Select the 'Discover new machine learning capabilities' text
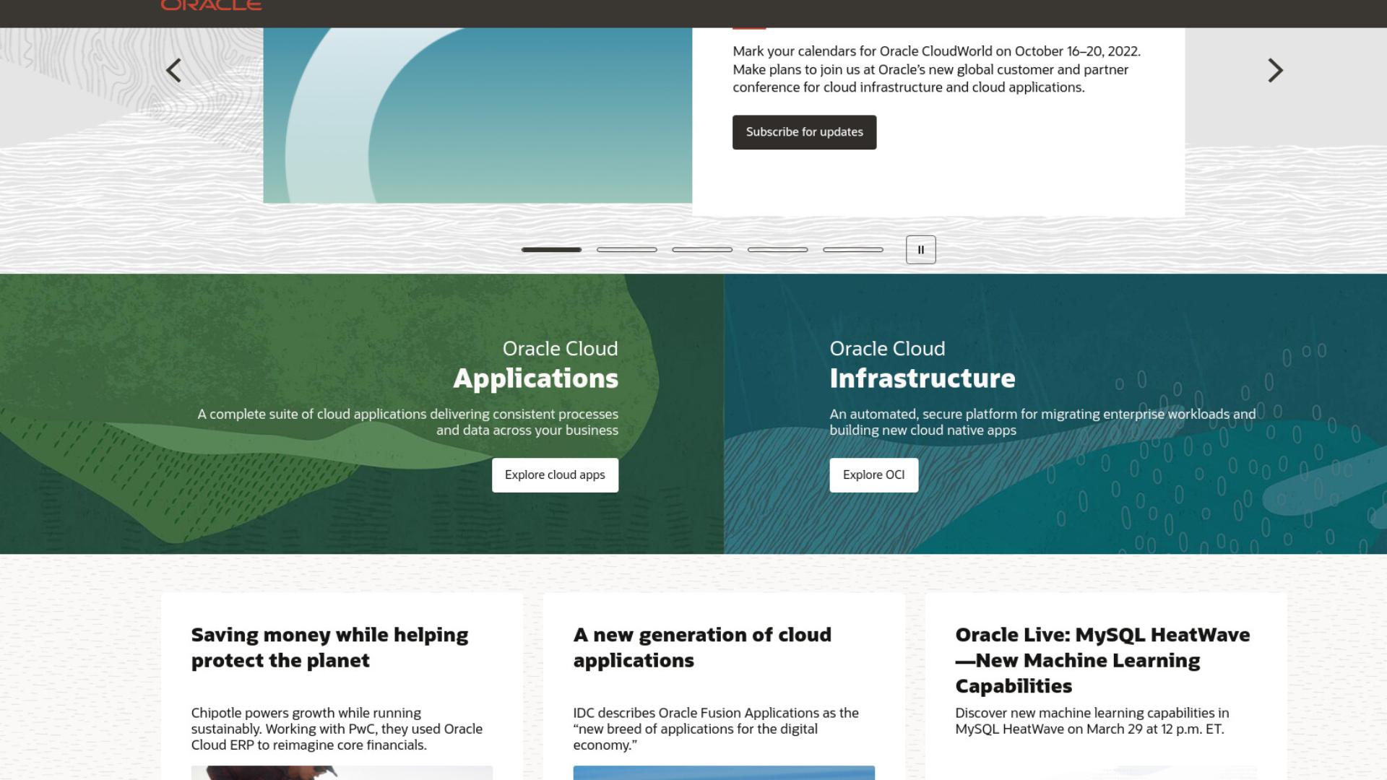1387x780 pixels. (1092, 721)
